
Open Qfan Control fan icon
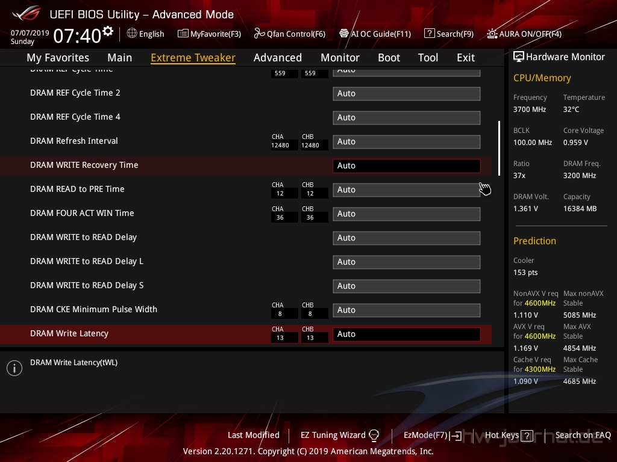259,34
